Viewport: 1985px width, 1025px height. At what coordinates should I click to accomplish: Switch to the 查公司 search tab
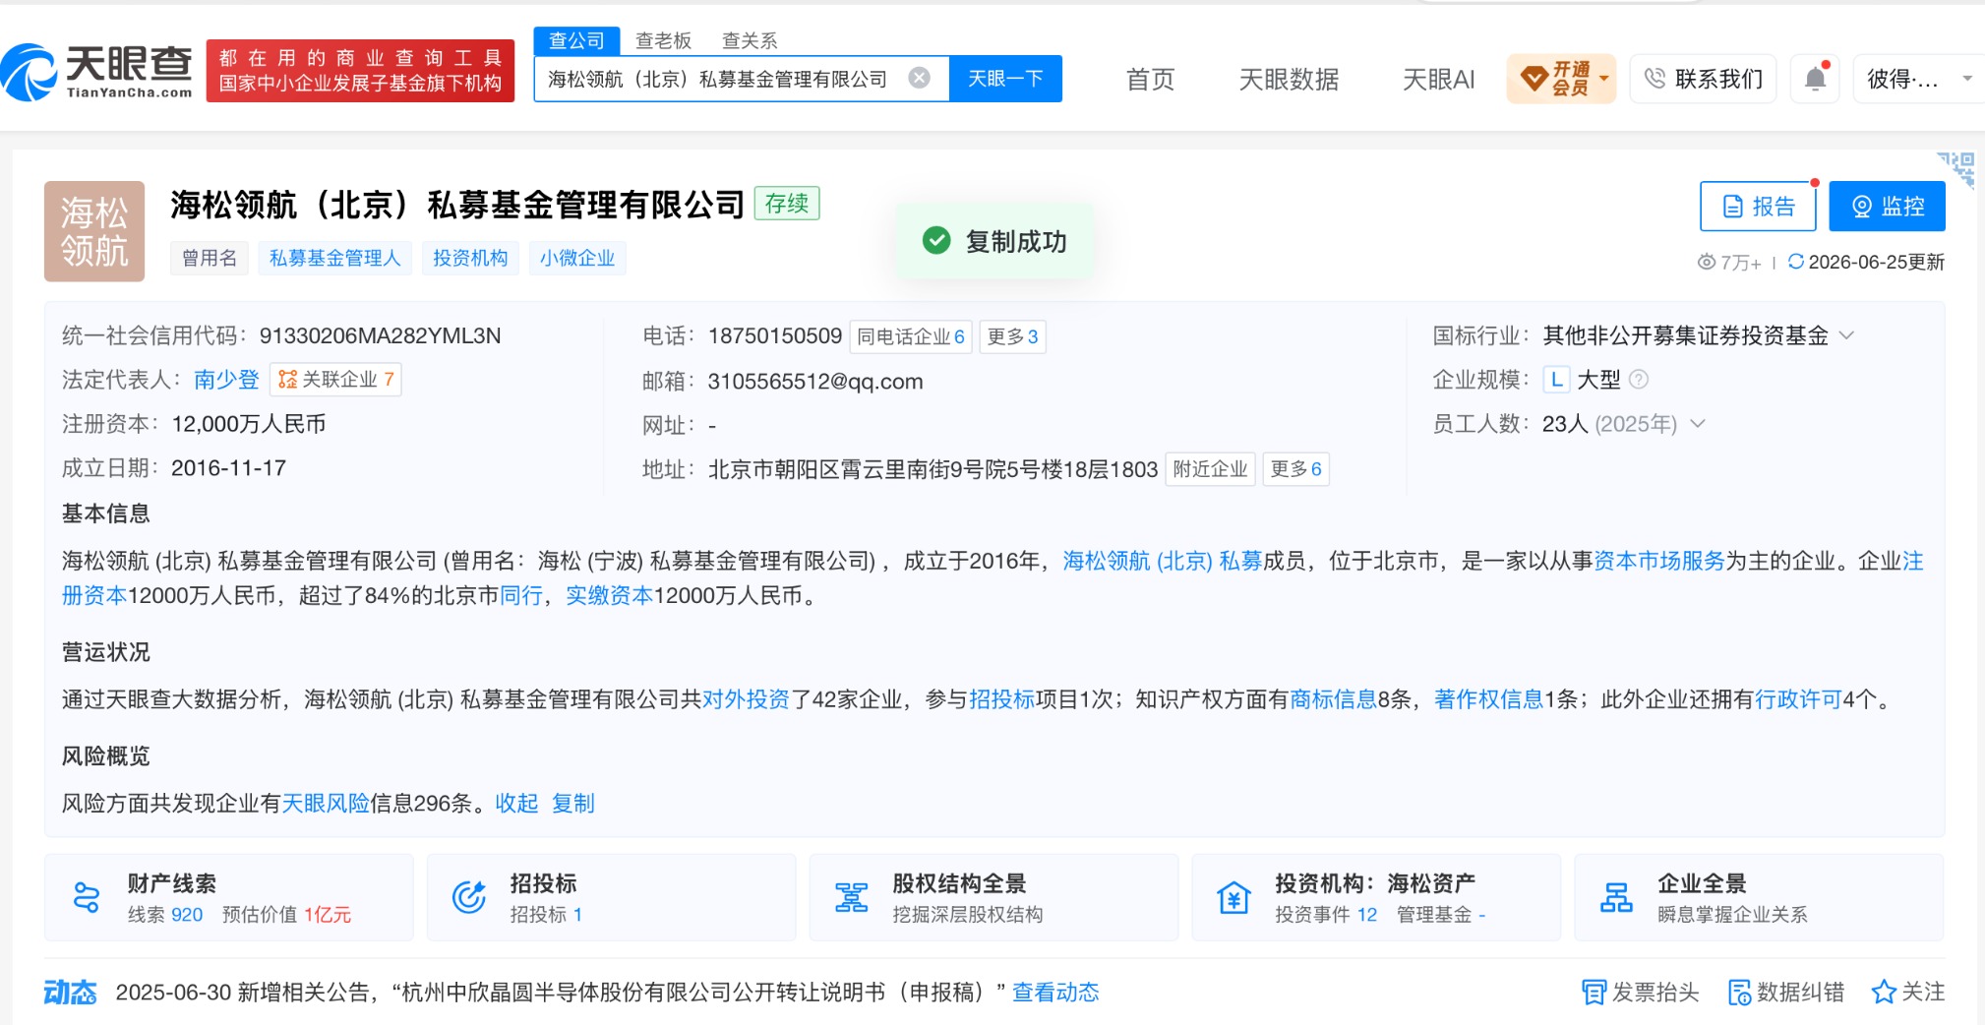[x=576, y=40]
